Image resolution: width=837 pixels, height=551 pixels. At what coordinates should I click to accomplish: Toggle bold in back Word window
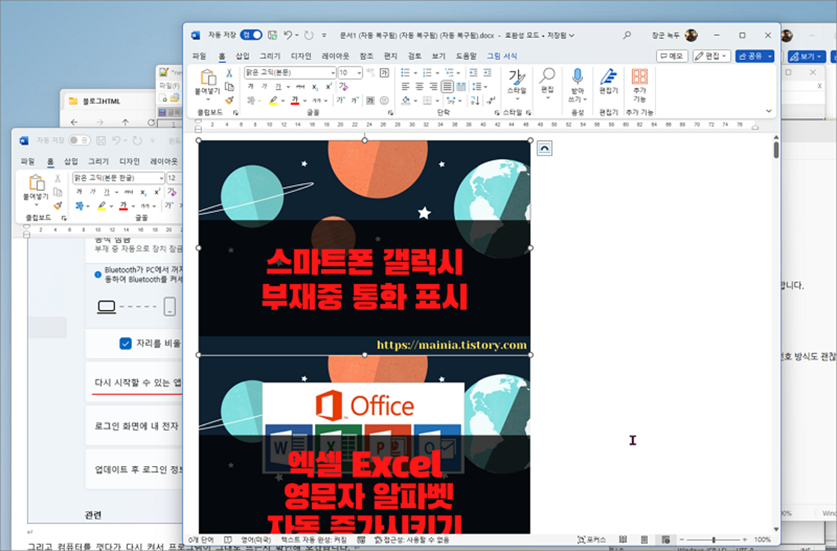coord(80,192)
